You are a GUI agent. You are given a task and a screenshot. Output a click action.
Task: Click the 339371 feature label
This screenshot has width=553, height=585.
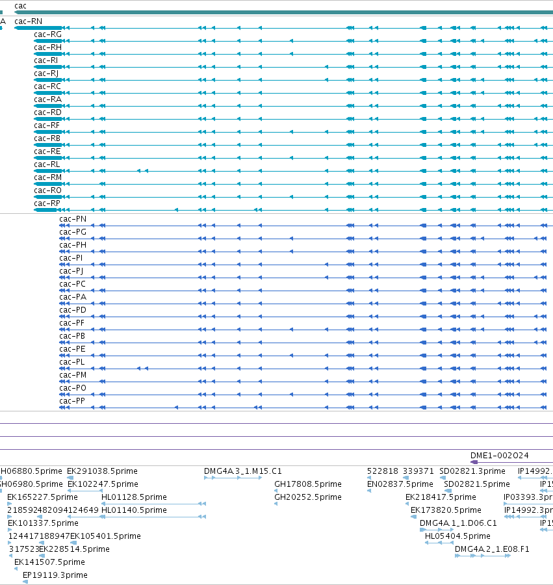(x=418, y=471)
